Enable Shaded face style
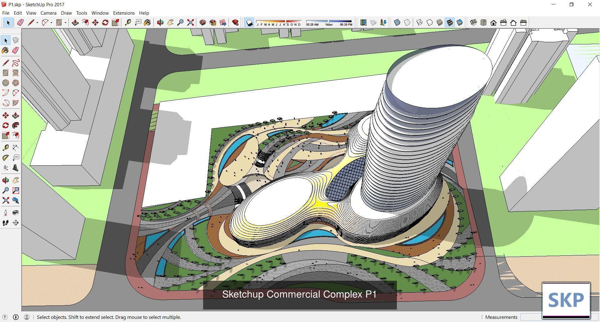This screenshot has width=600, height=322. (x=440, y=23)
